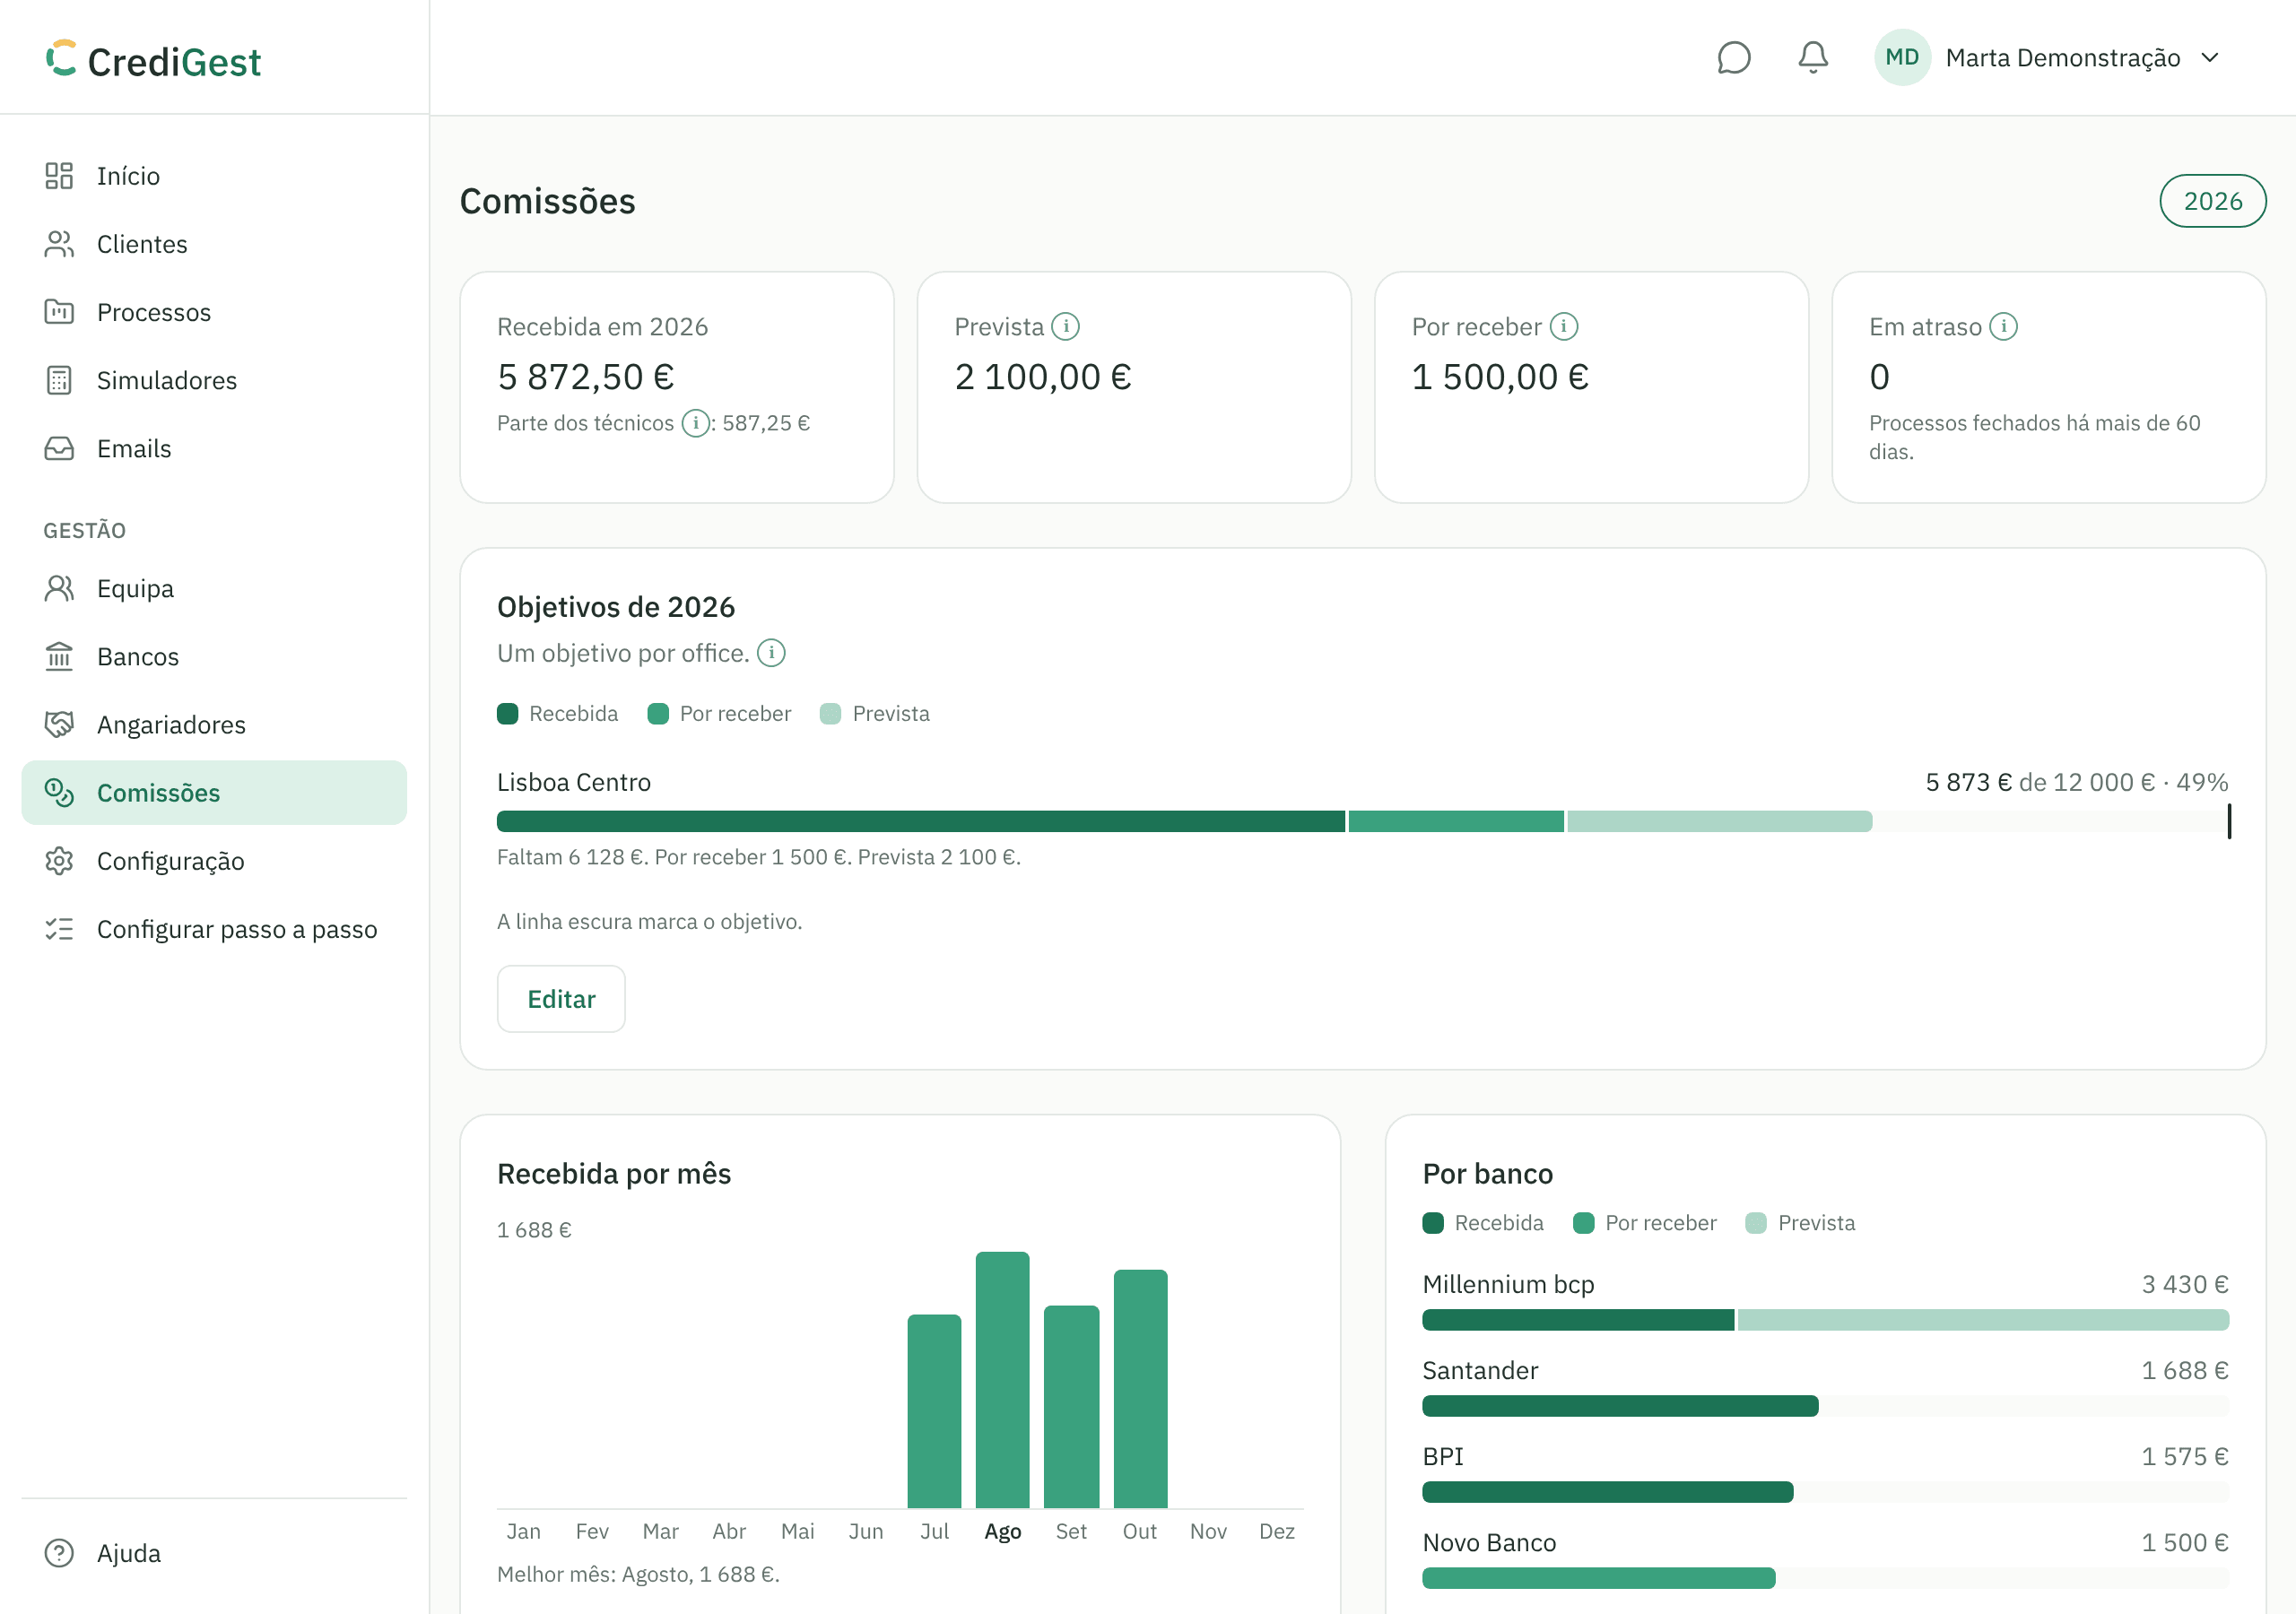The width and height of the screenshot is (2296, 1614).
Task: Click the Simuladores calculator icon
Action: pyautogui.click(x=59, y=380)
